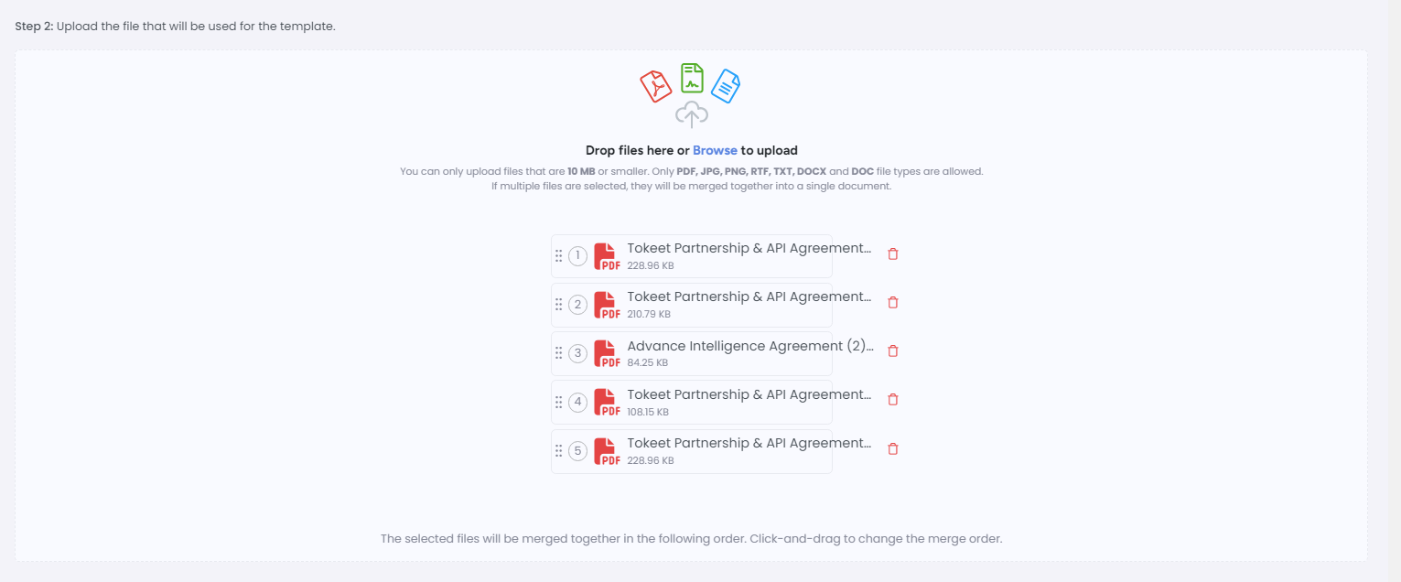The height and width of the screenshot is (582, 1401).
Task: Select the Tokeet file sized 108.15 KB
Action: [x=692, y=402]
